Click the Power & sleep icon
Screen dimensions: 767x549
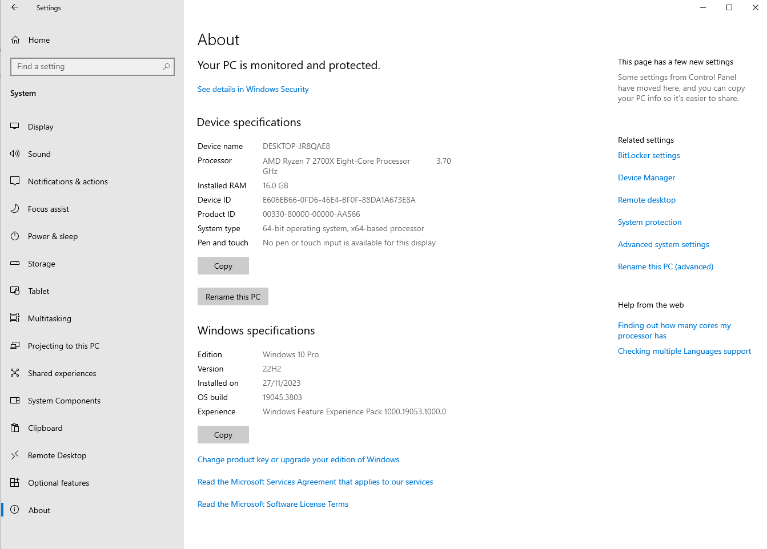point(15,236)
